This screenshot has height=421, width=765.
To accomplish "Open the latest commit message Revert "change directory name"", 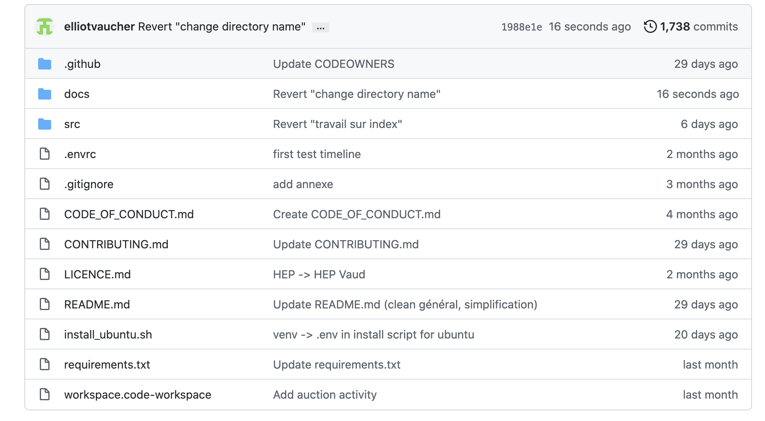I will click(222, 27).
